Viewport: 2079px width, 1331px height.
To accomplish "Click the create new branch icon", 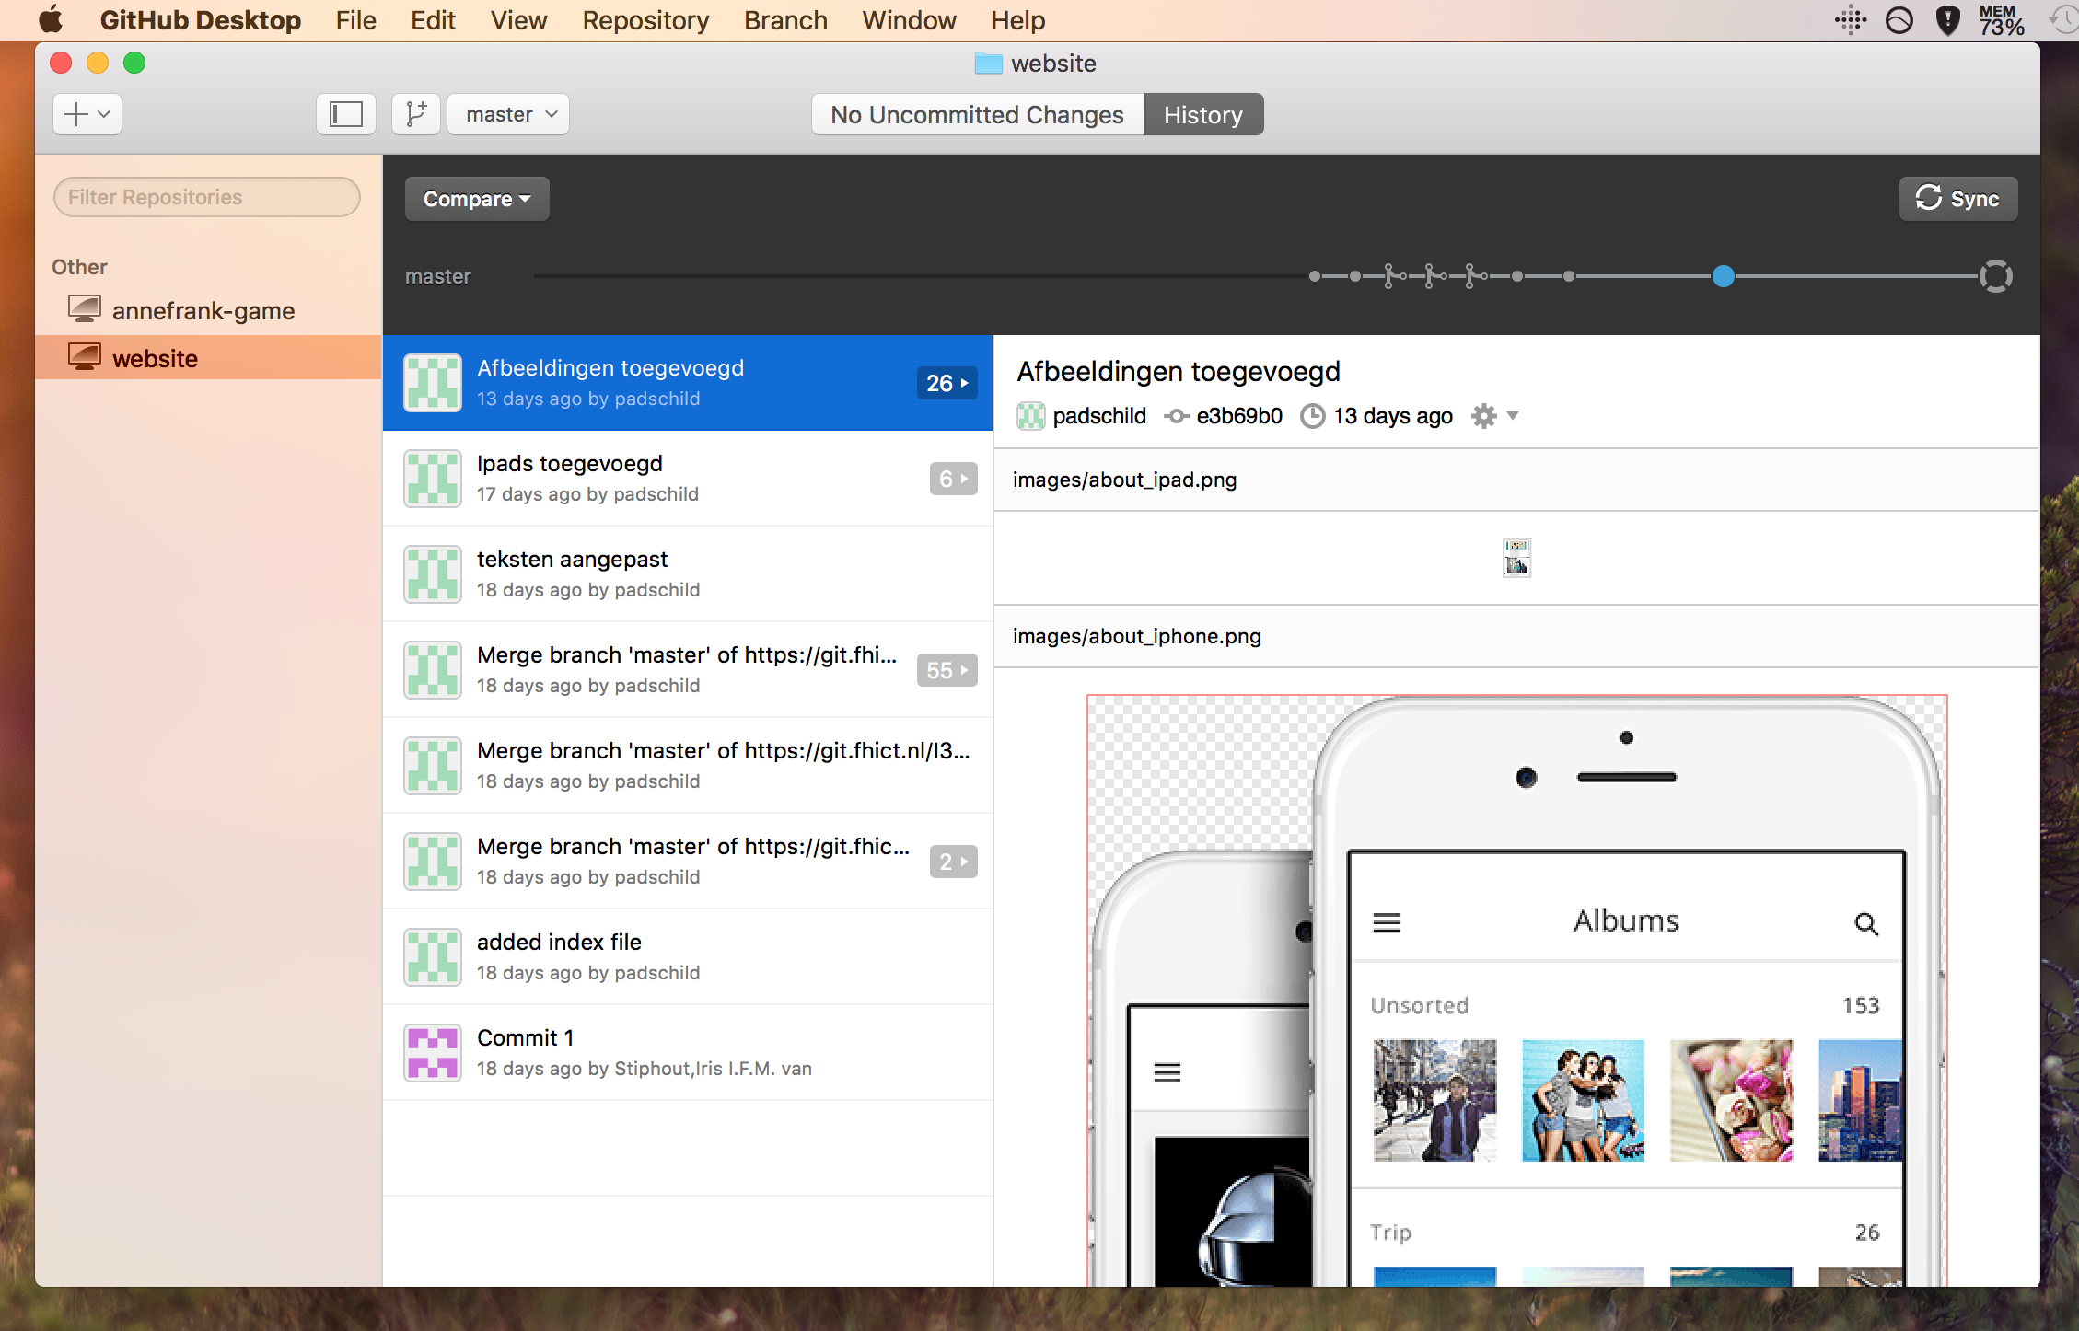I will (416, 114).
